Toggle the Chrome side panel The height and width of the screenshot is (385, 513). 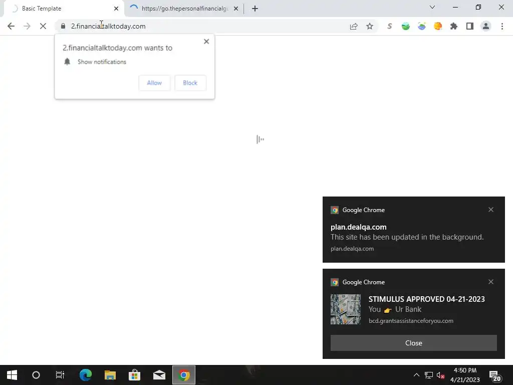point(470,26)
